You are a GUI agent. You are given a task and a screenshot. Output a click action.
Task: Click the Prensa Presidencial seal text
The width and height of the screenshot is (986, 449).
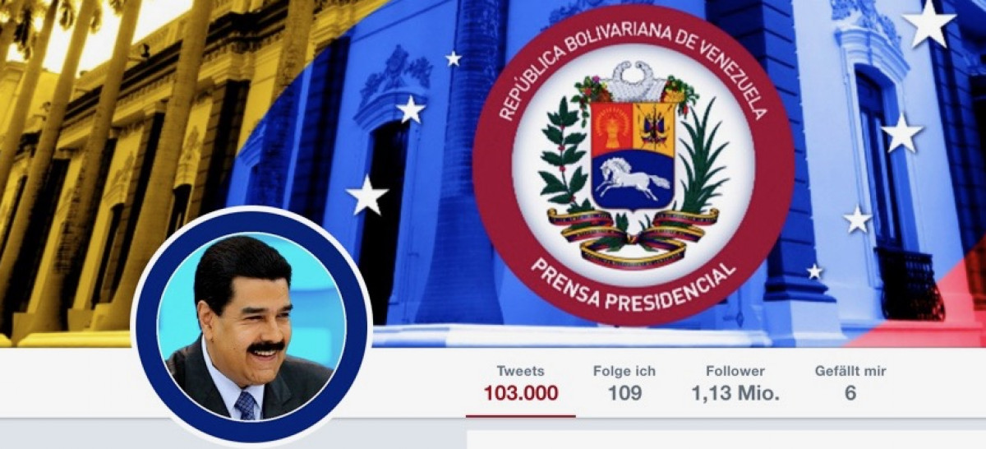click(x=633, y=285)
